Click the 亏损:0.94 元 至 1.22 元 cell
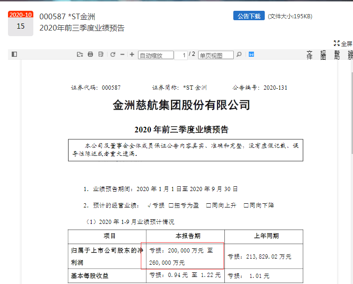353x284 pixels. coord(185,275)
